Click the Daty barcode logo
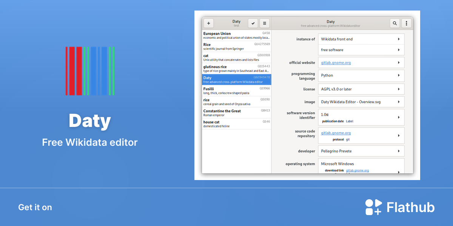 90,71
